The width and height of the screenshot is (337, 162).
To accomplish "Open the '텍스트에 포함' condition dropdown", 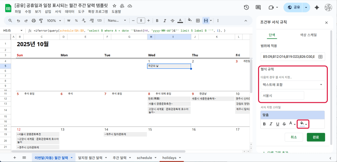I will pyautogui.click(x=293, y=85).
